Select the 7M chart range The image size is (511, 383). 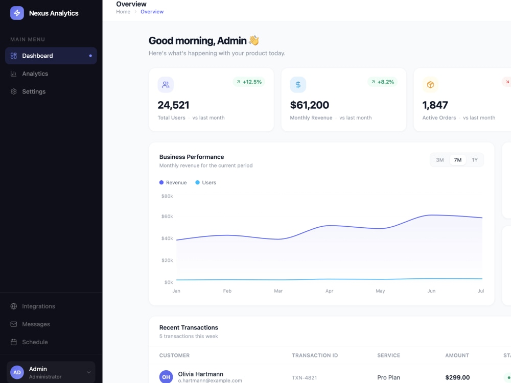click(457, 160)
